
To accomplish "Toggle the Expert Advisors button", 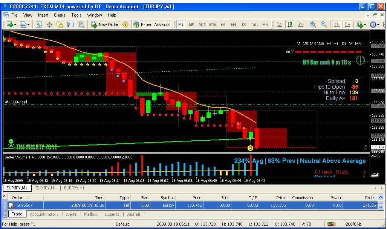I will coord(151,25).
